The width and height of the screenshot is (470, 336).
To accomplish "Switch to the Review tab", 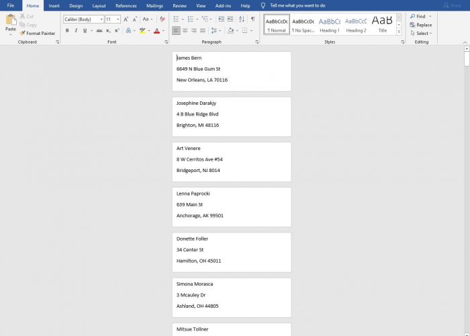I will click(x=179, y=5).
